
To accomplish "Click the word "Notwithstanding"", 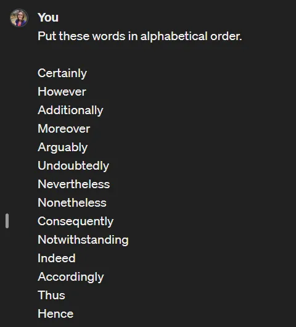I will (83, 240).
